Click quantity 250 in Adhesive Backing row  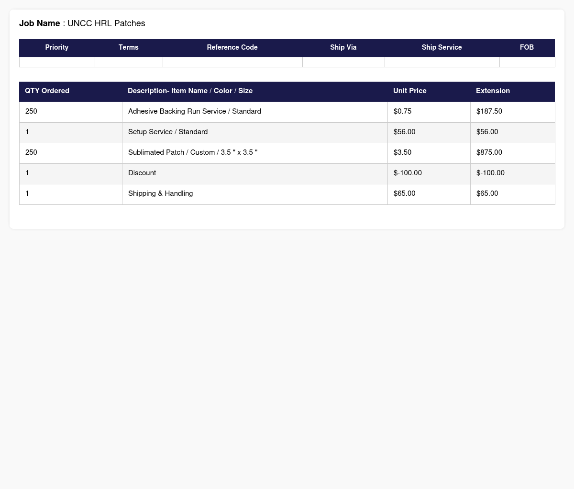click(x=31, y=111)
